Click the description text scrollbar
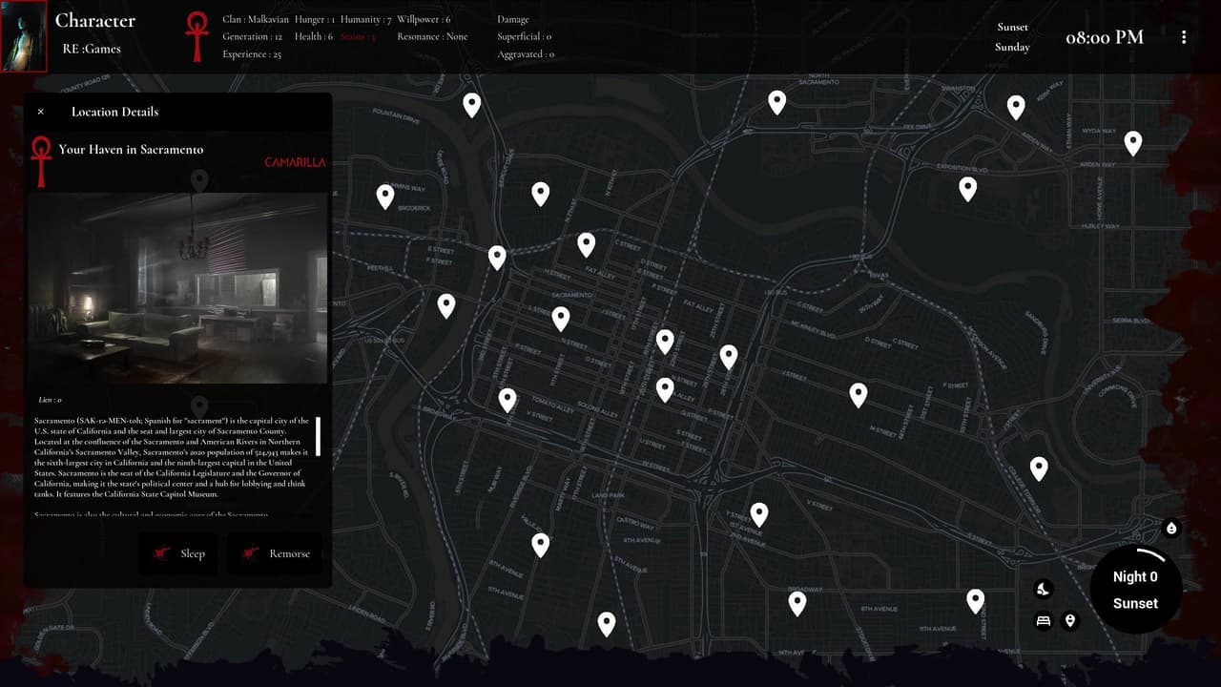The image size is (1221, 687). [319, 436]
